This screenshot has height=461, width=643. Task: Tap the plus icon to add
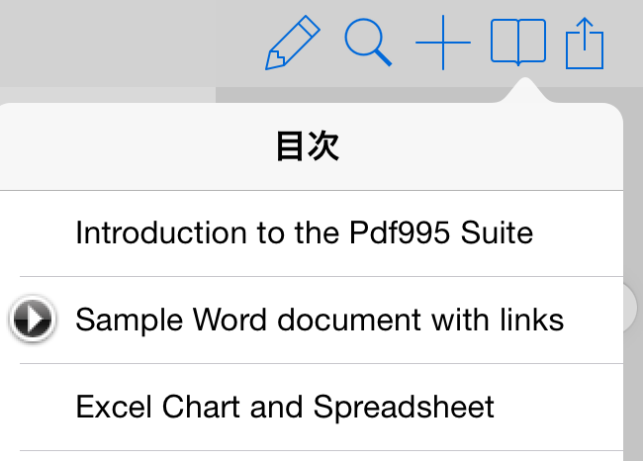pyautogui.click(x=443, y=43)
